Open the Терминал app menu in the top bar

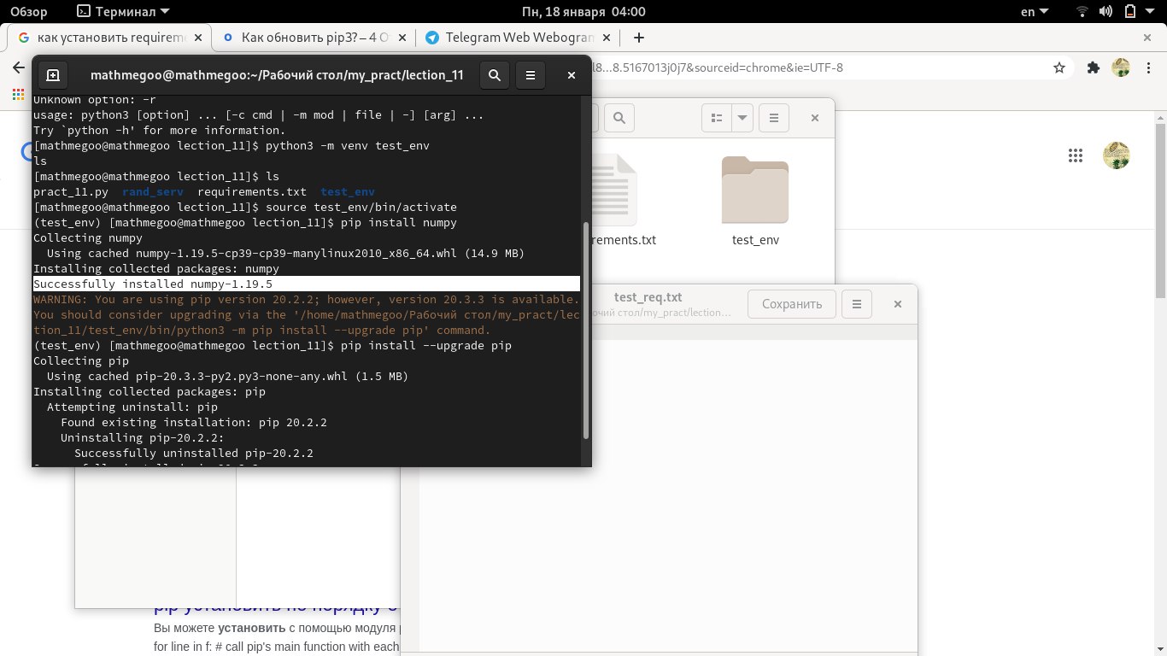(x=123, y=11)
